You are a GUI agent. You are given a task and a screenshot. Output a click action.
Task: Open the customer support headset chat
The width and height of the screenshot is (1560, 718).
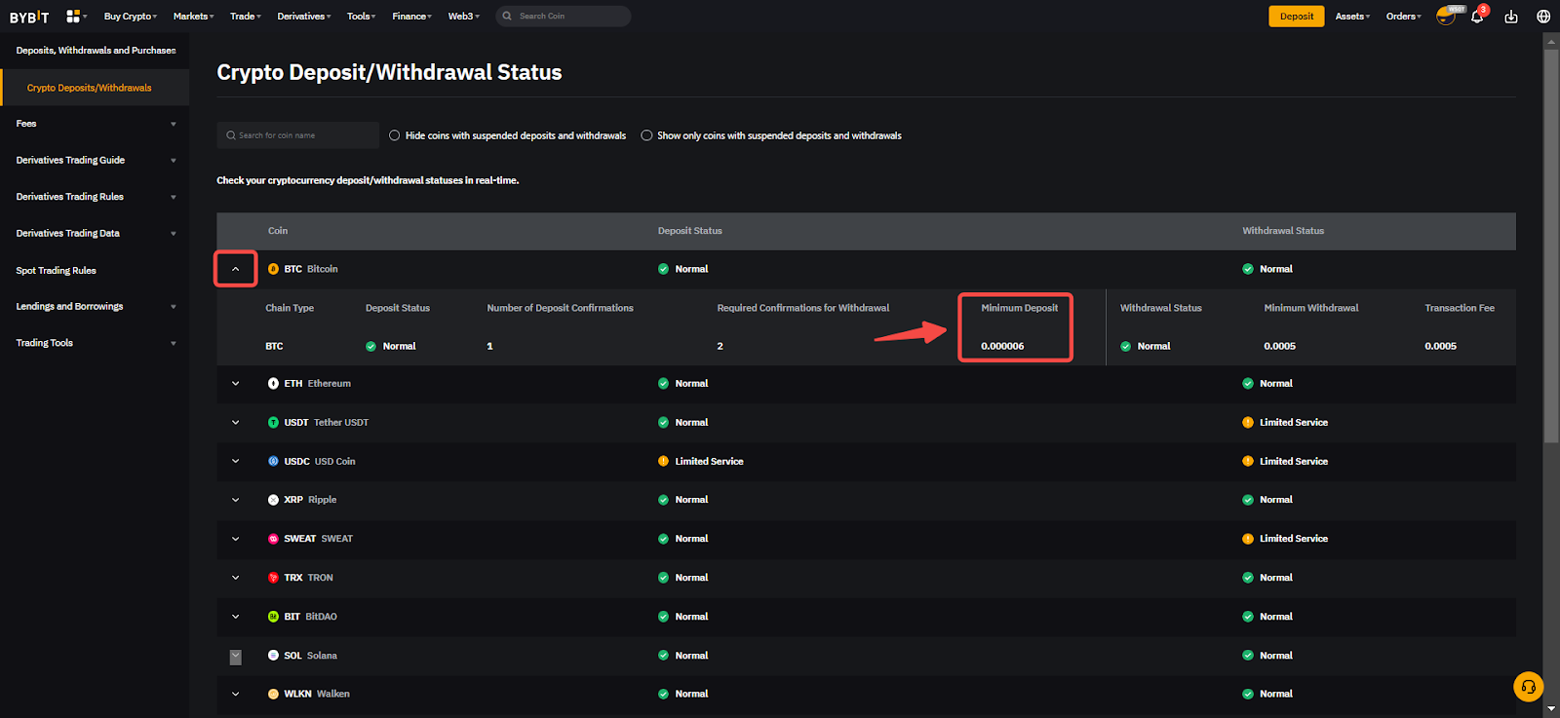(1528, 687)
